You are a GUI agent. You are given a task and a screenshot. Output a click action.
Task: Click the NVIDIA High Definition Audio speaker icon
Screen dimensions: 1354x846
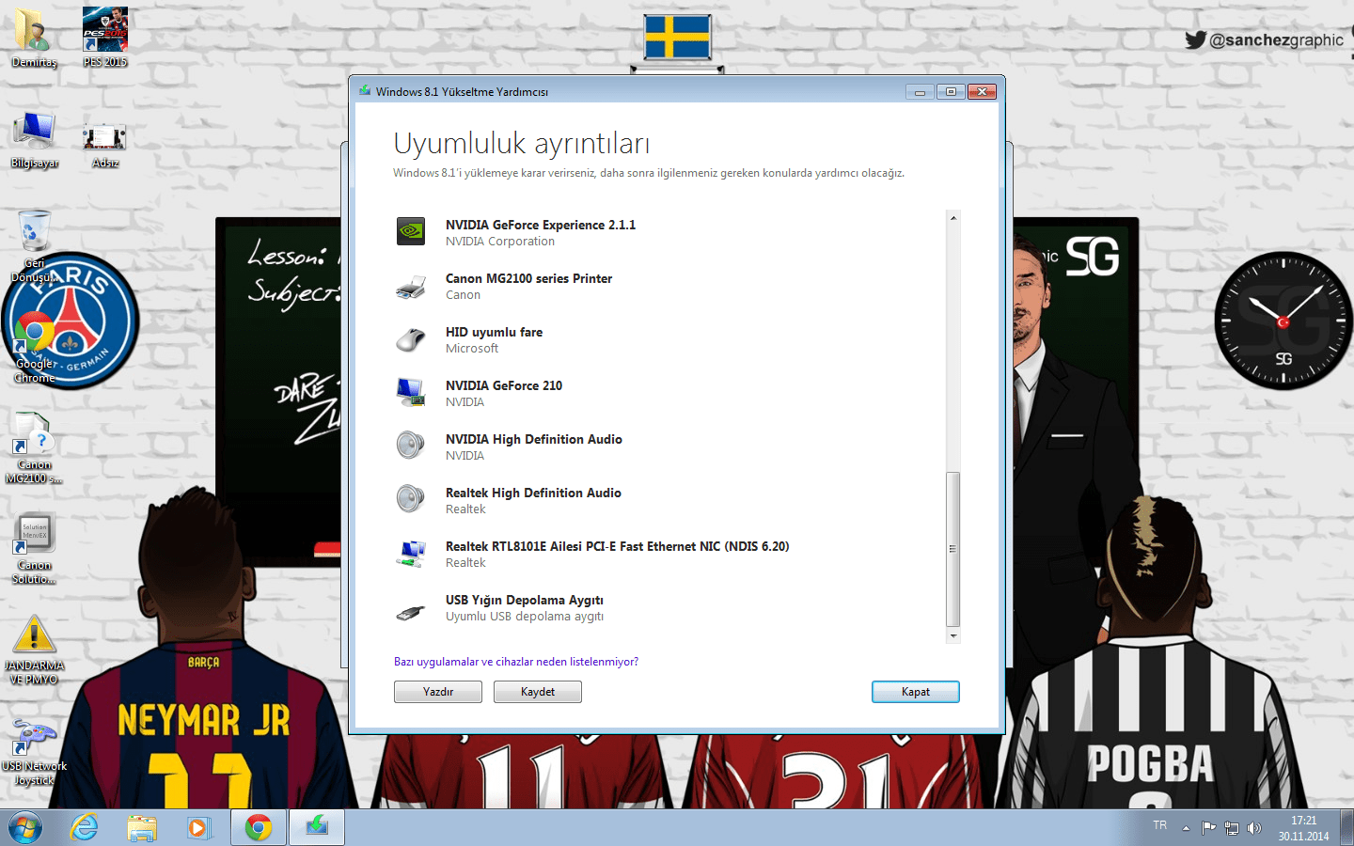point(411,446)
